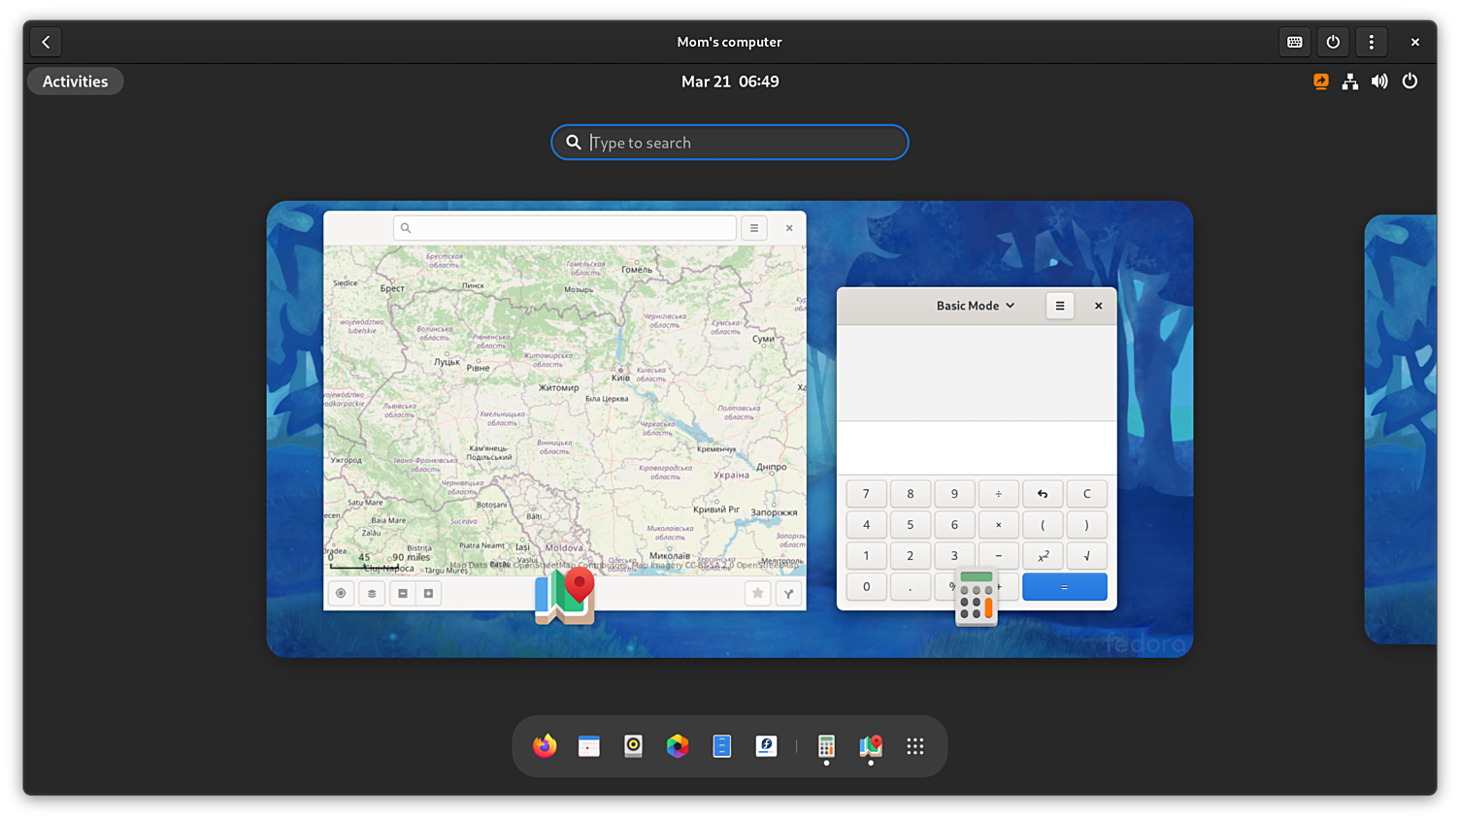Open Firefox from the dock
This screenshot has width=1460, height=821.
[545, 746]
